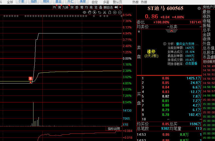Toggle the 均 average line button
Screen dimensions: 215x141
[x=87, y=7]
